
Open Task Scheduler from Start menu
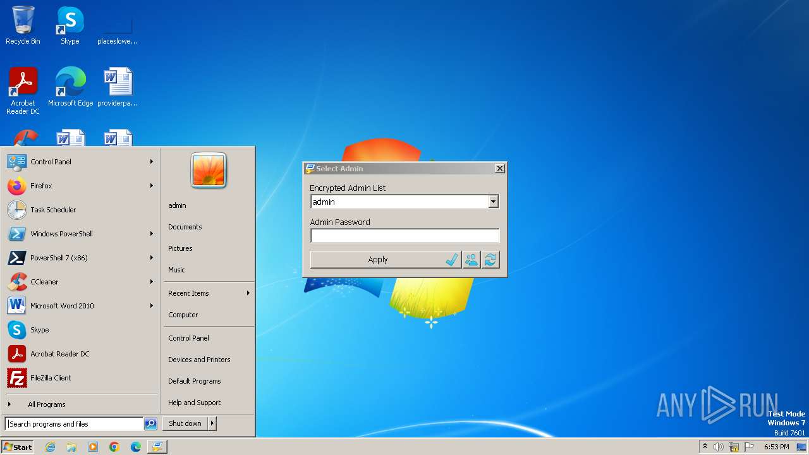(x=80, y=210)
